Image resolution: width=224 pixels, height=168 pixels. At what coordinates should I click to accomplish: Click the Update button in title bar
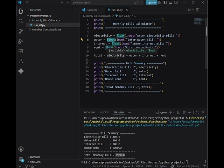click(152, 2)
